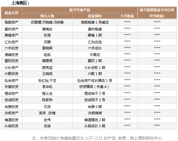Select the 博道投资 company cell
Image resolution: width=178 pixels, height=141 pixels.
coord(11,120)
